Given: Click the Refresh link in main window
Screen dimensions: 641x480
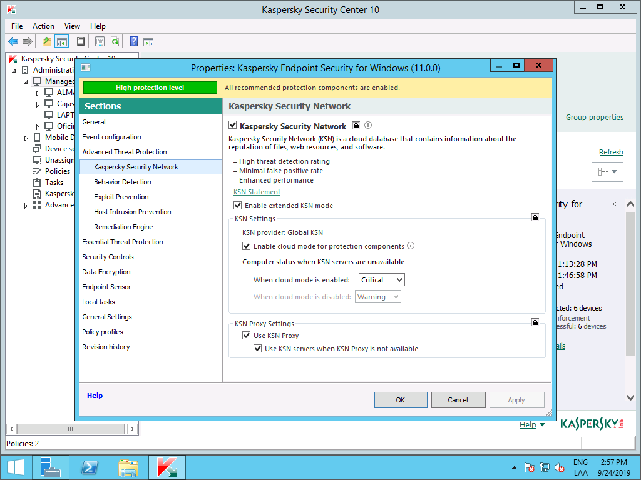Looking at the screenshot, I should 611,152.
